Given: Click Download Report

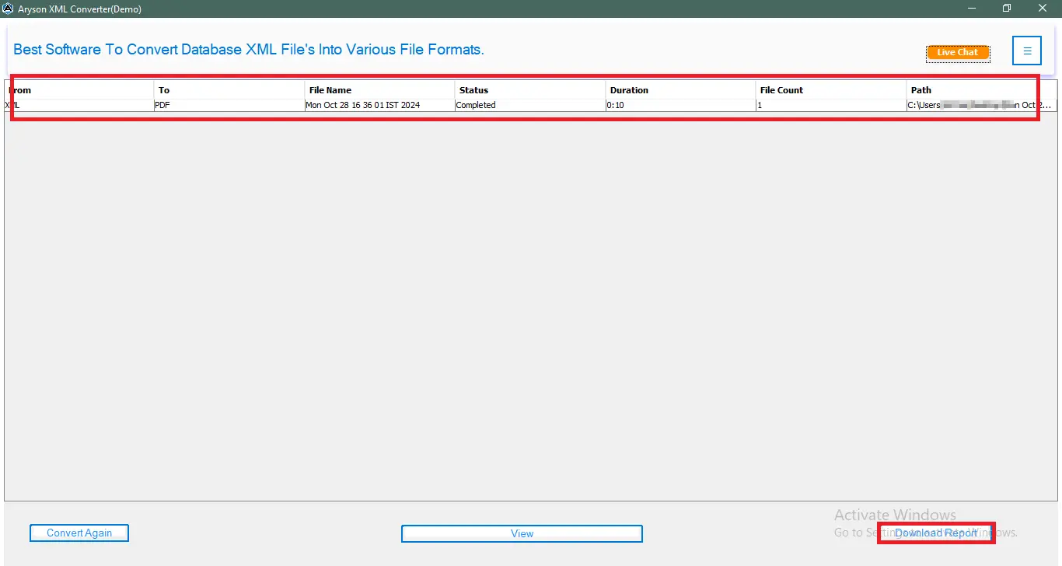Looking at the screenshot, I should click(936, 533).
